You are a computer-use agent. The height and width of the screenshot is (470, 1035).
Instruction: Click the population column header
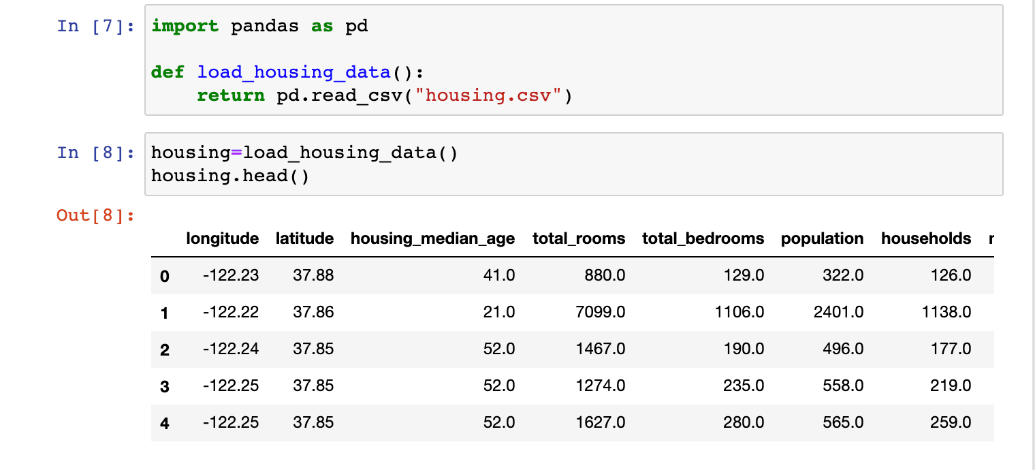(822, 238)
